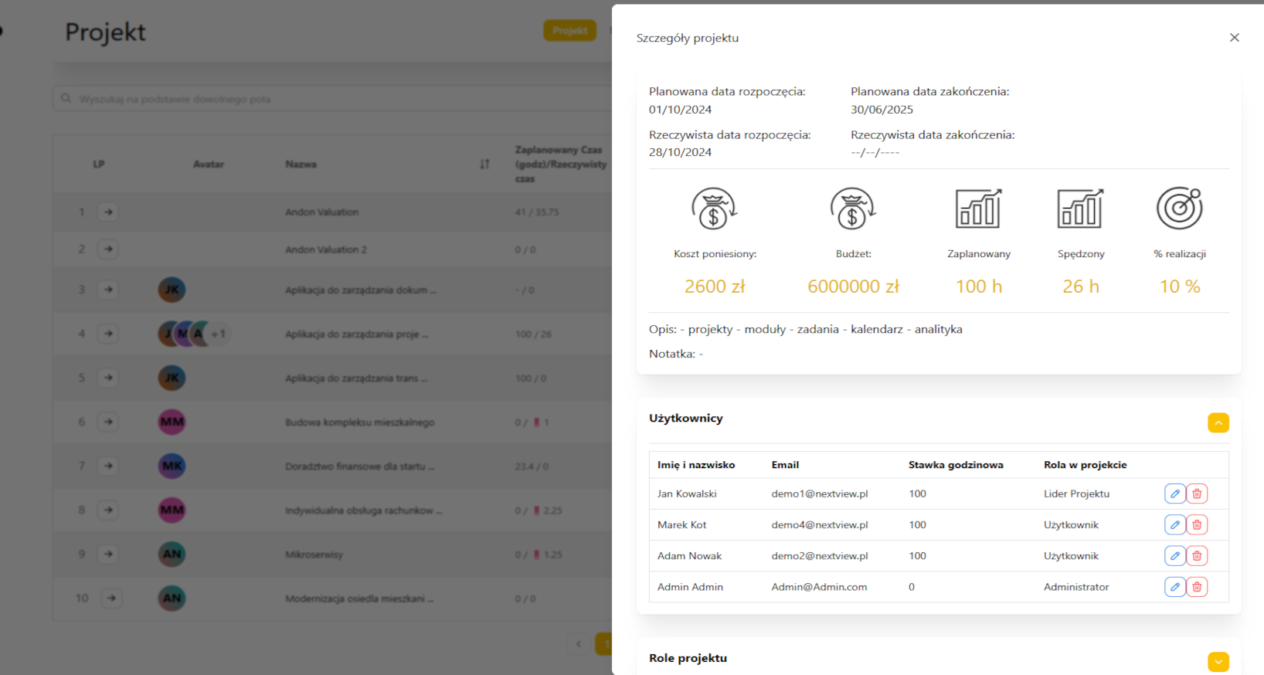The image size is (1264, 675).
Task: Delete Marek Kot from project users
Action: pyautogui.click(x=1197, y=524)
